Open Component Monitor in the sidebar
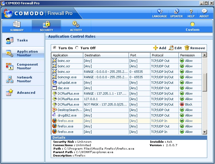This screenshot has height=164, width=215. pyautogui.click(x=23, y=66)
